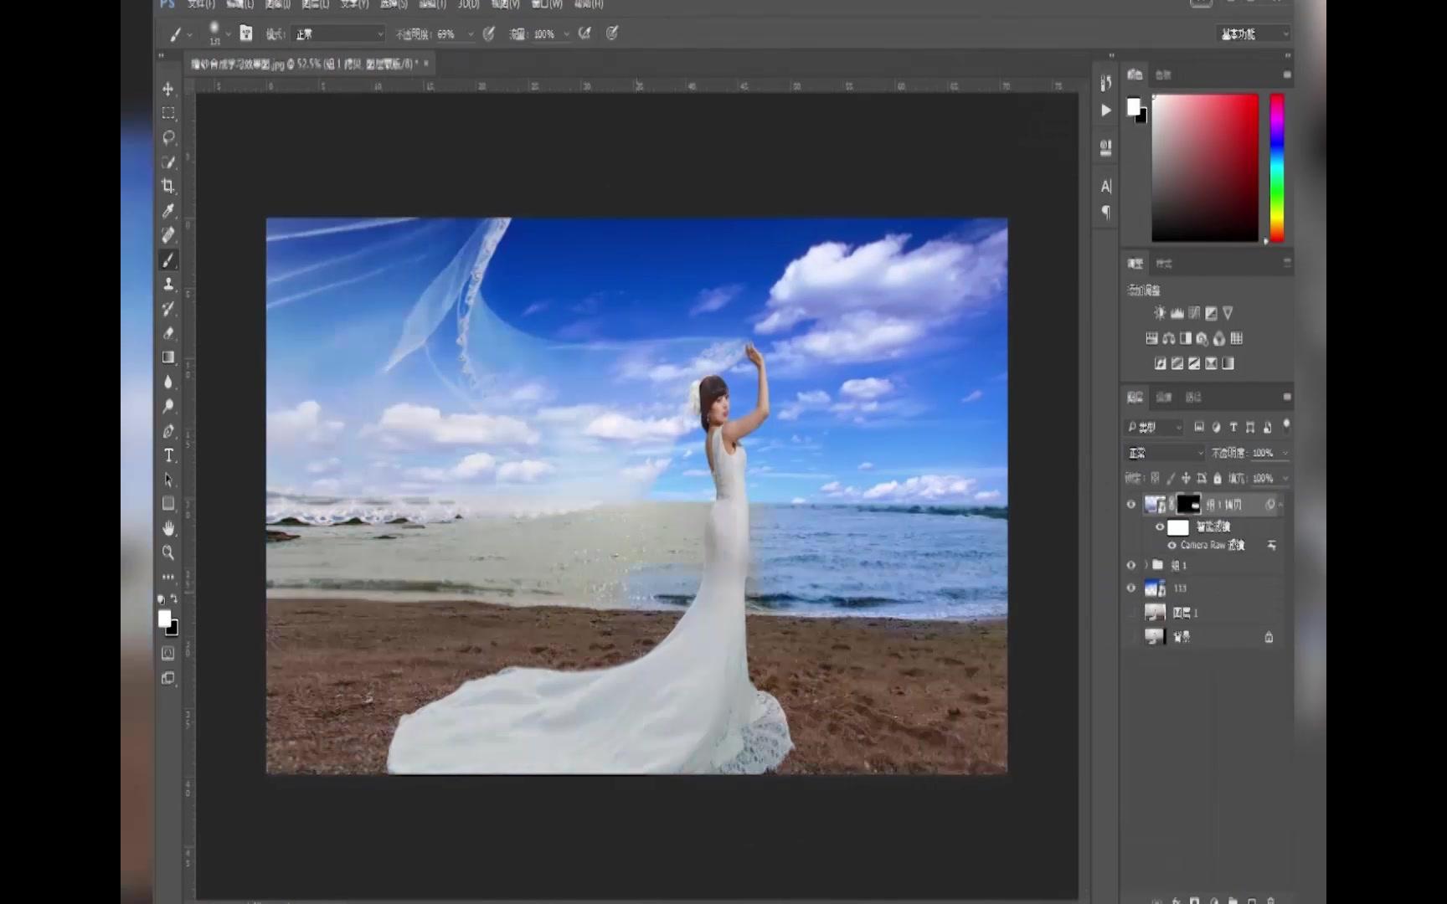Open the 文件(F) menu

[201, 4]
